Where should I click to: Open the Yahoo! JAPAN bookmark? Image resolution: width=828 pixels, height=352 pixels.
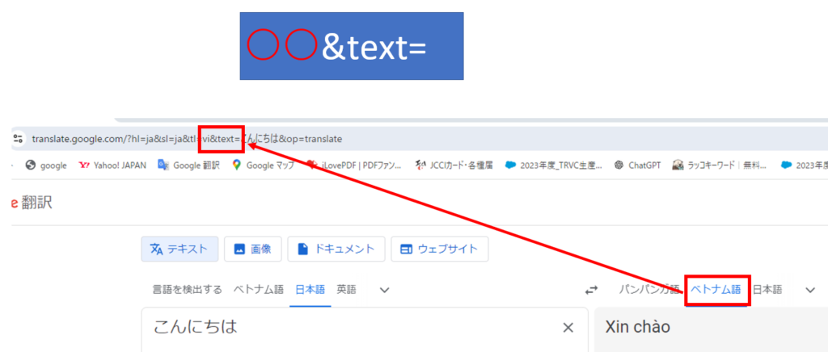pos(112,166)
